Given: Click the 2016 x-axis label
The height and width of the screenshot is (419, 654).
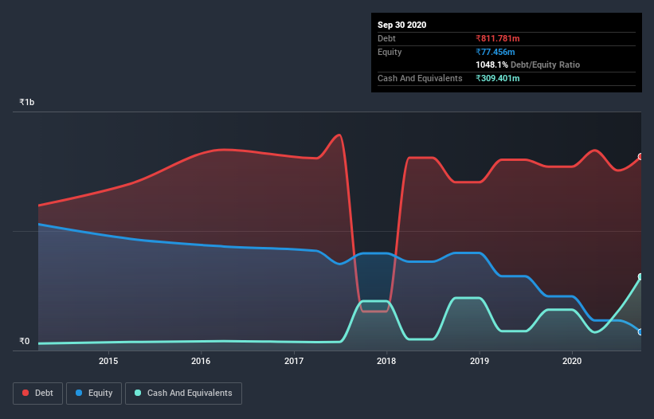Looking at the screenshot, I should pos(201,361).
